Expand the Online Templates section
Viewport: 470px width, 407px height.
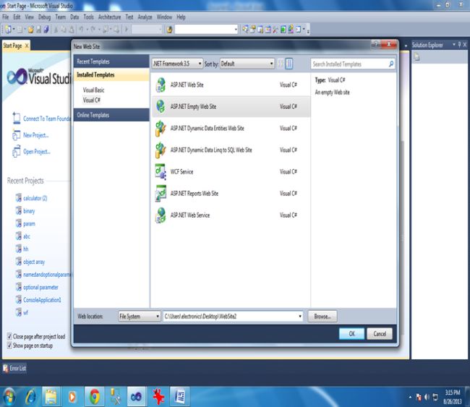click(111, 115)
